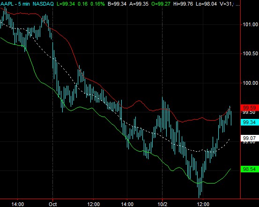Click the first 14:00 time axis label
259x207 pixels.
pos(17,204)
